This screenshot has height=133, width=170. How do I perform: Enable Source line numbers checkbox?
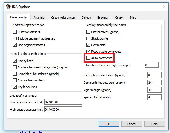pyautogui.click(x=15, y=80)
